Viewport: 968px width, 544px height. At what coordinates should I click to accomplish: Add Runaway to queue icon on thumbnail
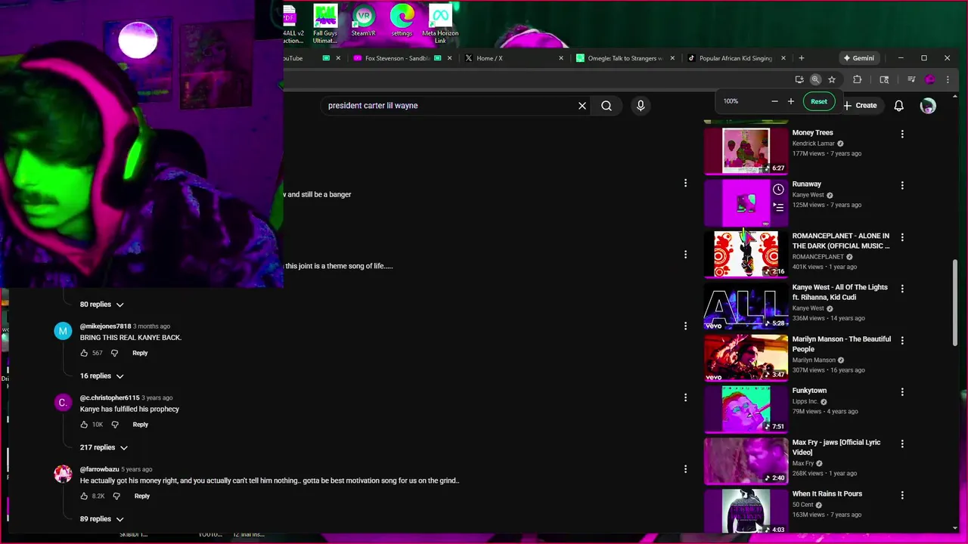(x=778, y=207)
